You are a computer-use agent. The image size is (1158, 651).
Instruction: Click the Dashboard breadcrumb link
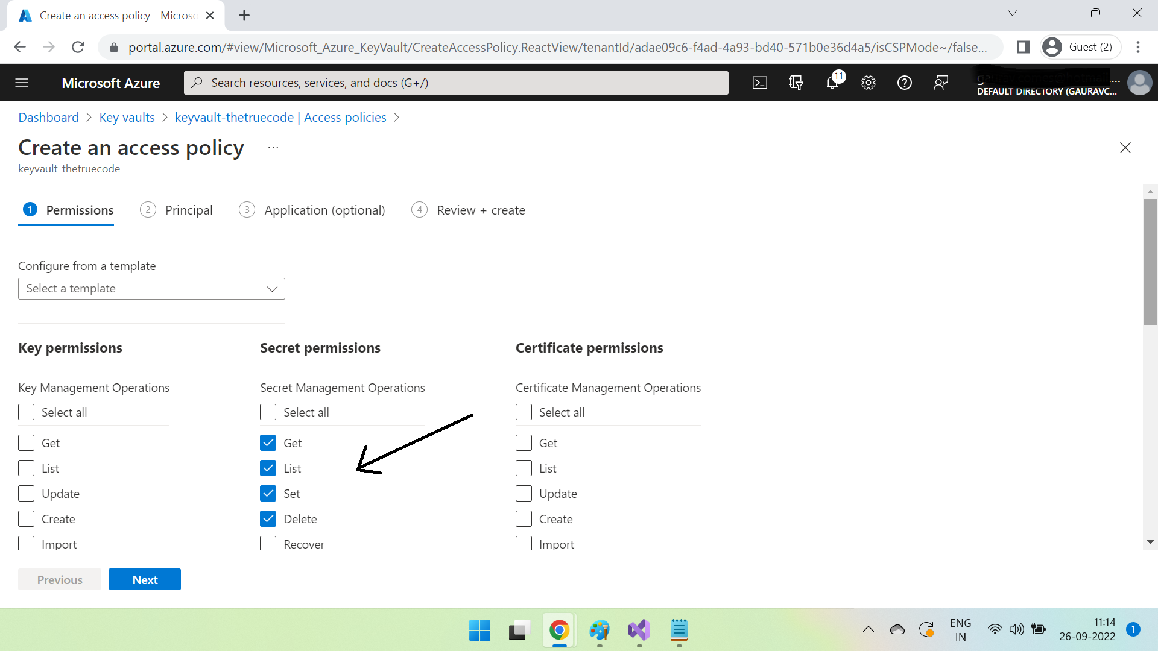click(x=48, y=117)
